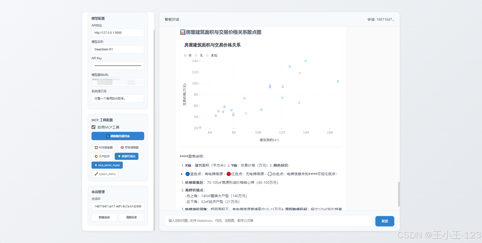Image resolution: width=482 pixels, height=243 pixels.
Task: Toggle the 有 series in the chart legend
Action: coord(188,55)
